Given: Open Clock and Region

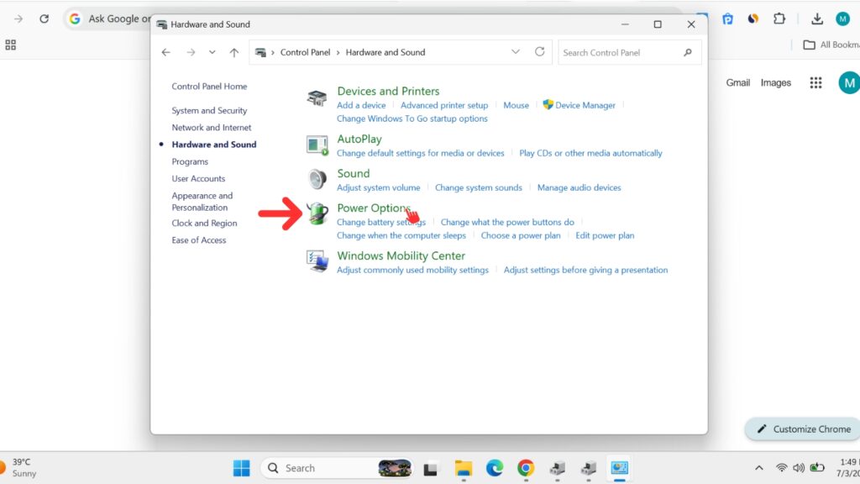Looking at the screenshot, I should point(204,223).
